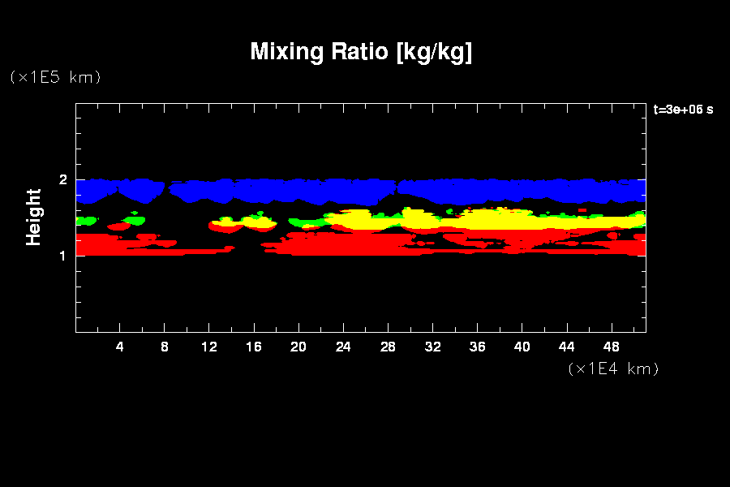Image resolution: width=730 pixels, height=487 pixels.
Task: Click x-axis tick label 40
Action: [522, 347]
